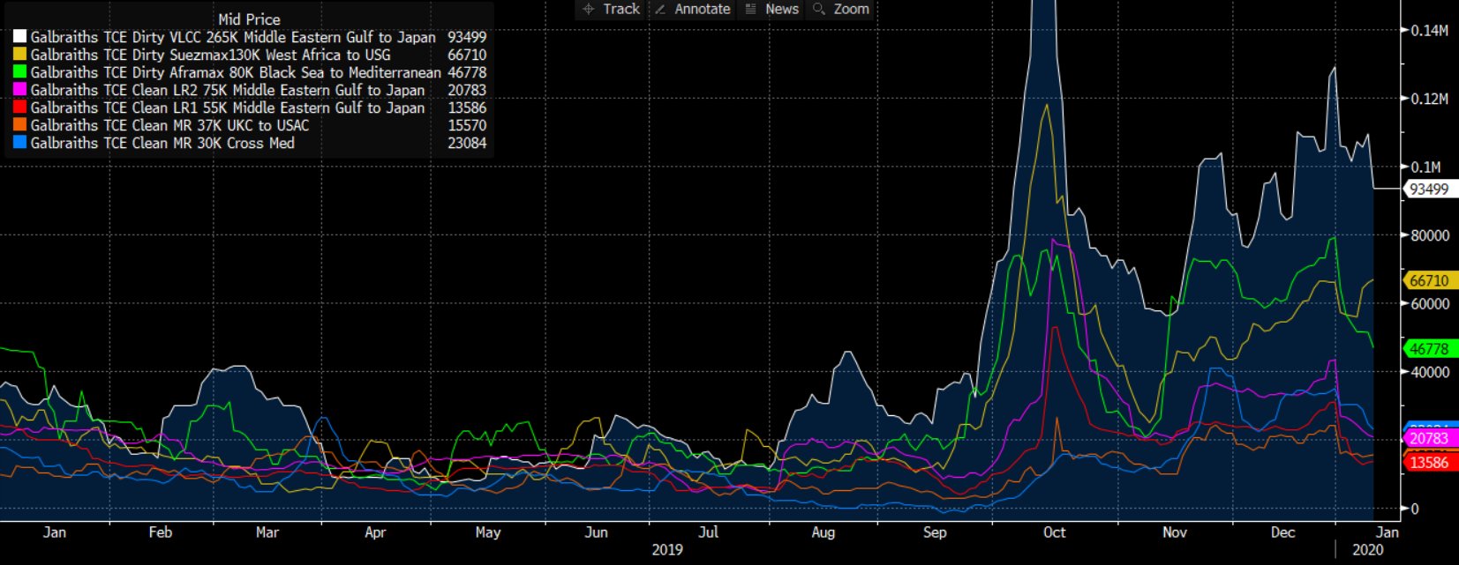Open the Annotate tool label
The width and height of the screenshot is (1459, 565).
pyautogui.click(x=703, y=9)
